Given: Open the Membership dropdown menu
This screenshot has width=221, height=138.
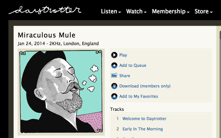Looking at the screenshot, I should [x=171, y=11].
